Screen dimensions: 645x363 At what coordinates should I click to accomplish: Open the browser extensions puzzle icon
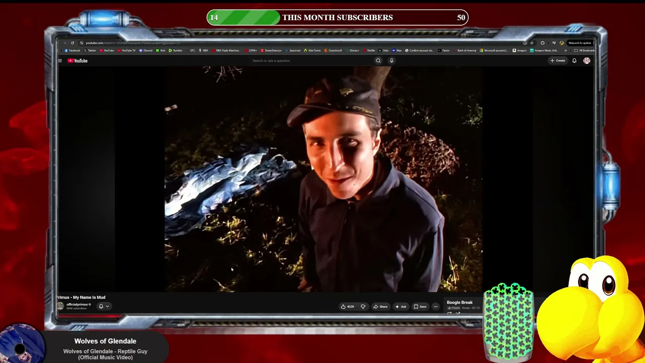pyautogui.click(x=542, y=43)
